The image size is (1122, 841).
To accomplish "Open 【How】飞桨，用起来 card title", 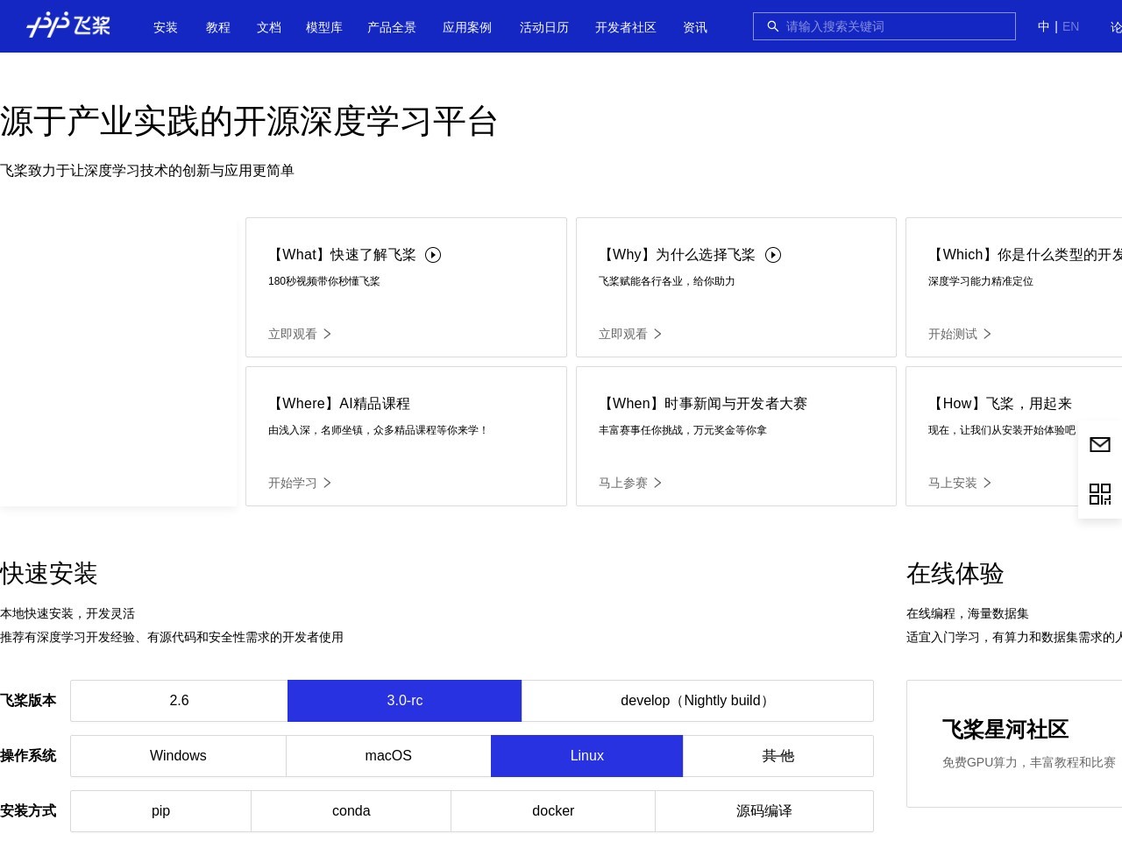I will 1000,404.
